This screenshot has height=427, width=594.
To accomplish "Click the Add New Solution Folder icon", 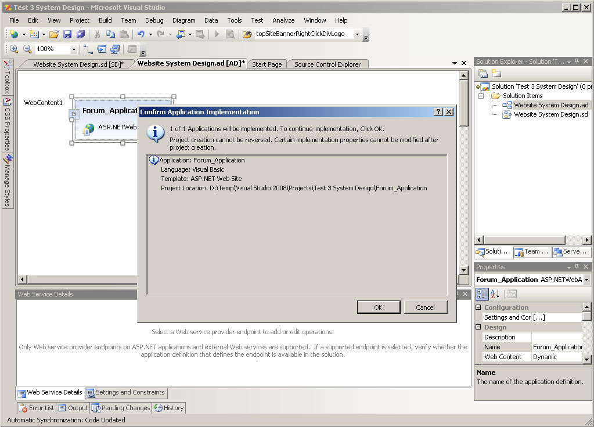I will coord(496,74).
